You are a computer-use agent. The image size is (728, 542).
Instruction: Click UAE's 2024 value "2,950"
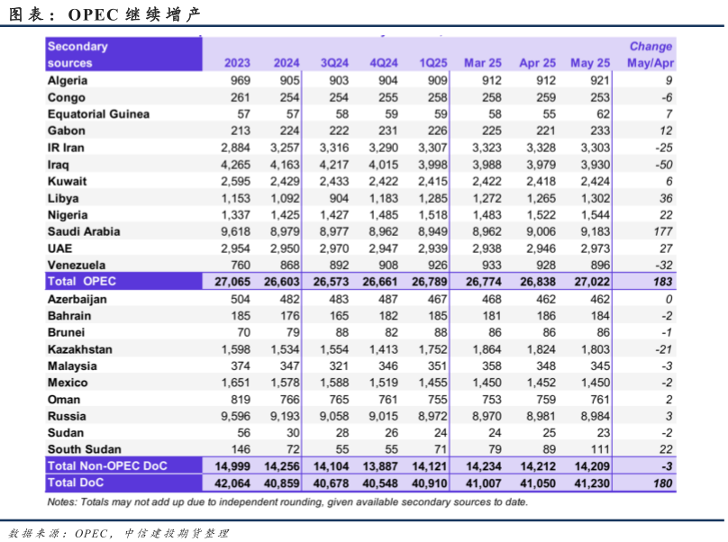point(285,248)
